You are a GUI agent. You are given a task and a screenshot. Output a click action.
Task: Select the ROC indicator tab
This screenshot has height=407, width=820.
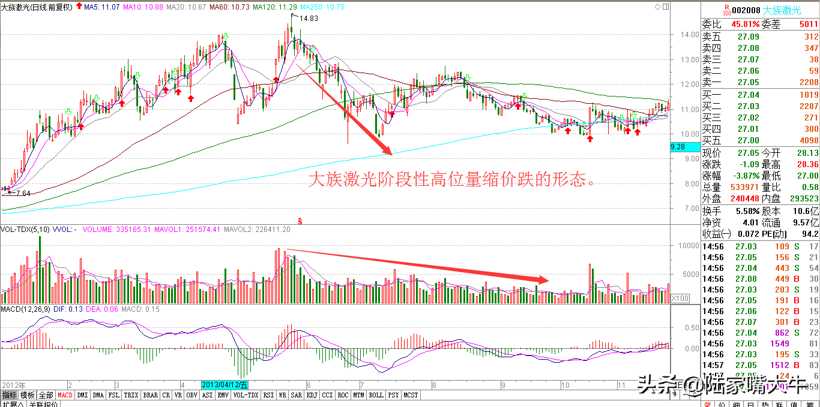343,395
